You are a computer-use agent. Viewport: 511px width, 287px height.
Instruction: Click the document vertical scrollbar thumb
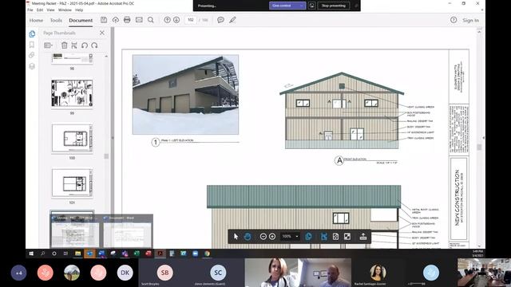(479, 147)
